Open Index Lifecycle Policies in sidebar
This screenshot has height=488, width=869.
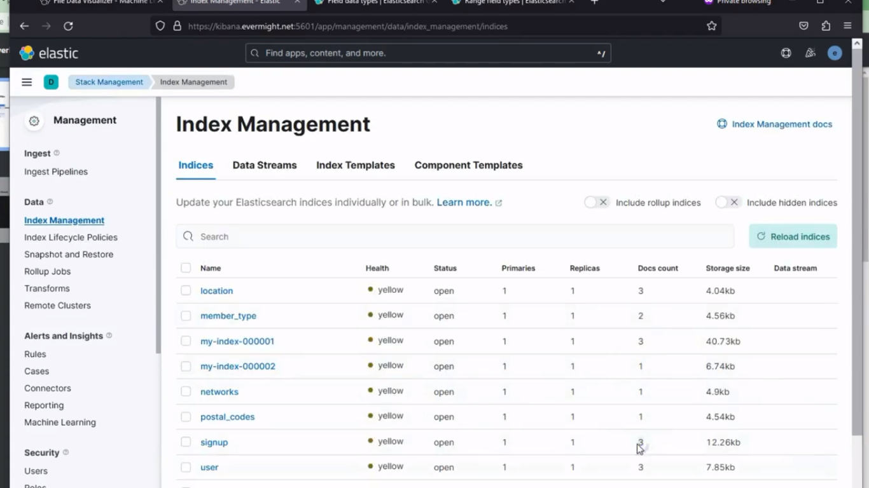pos(71,237)
